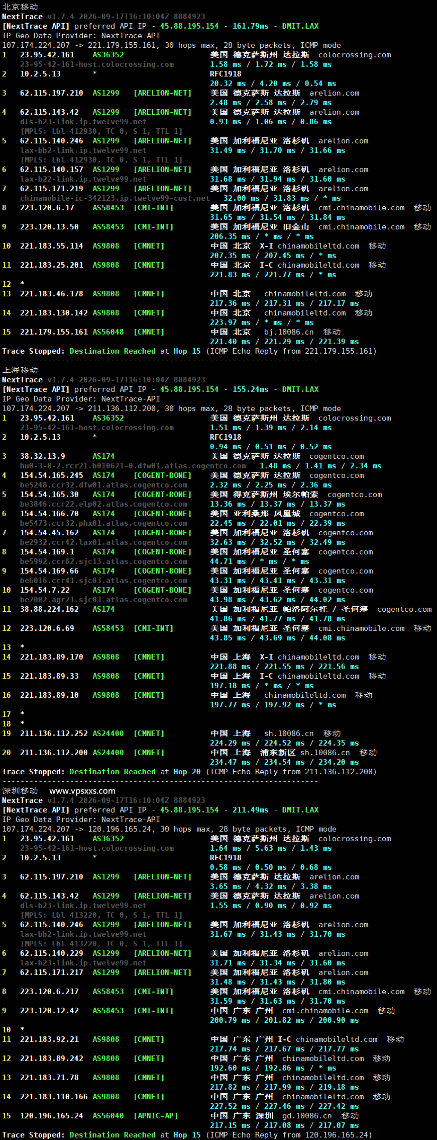
Task: Select the 211.49ms API latency value
Action: point(250,810)
